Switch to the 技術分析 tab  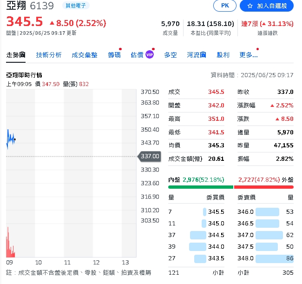[48, 55]
